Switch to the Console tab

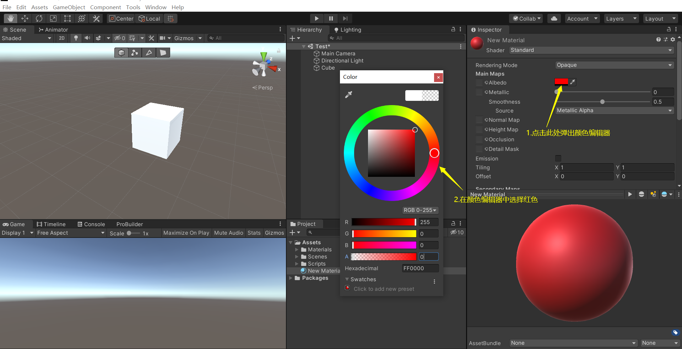[x=91, y=224]
